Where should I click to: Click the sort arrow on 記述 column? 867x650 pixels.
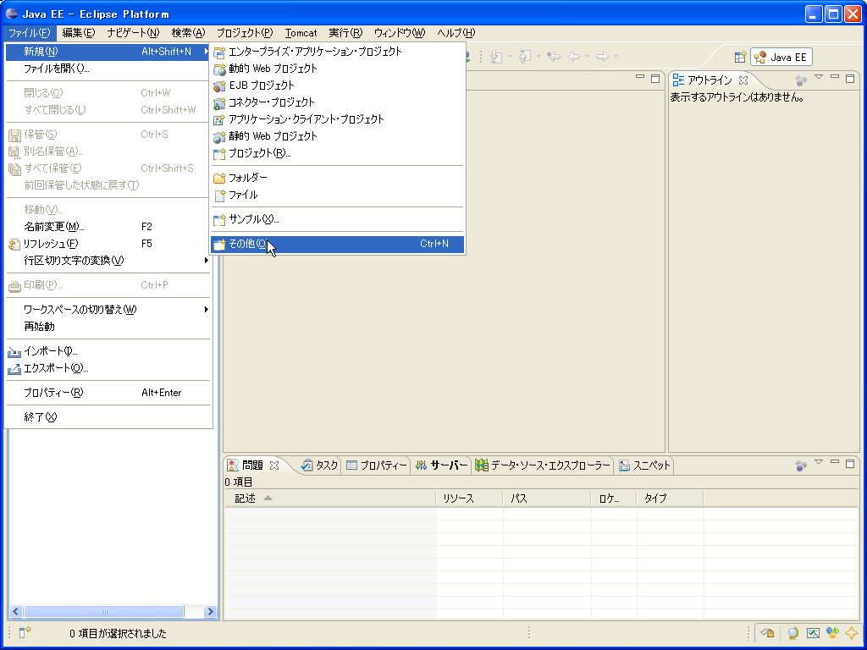(268, 498)
